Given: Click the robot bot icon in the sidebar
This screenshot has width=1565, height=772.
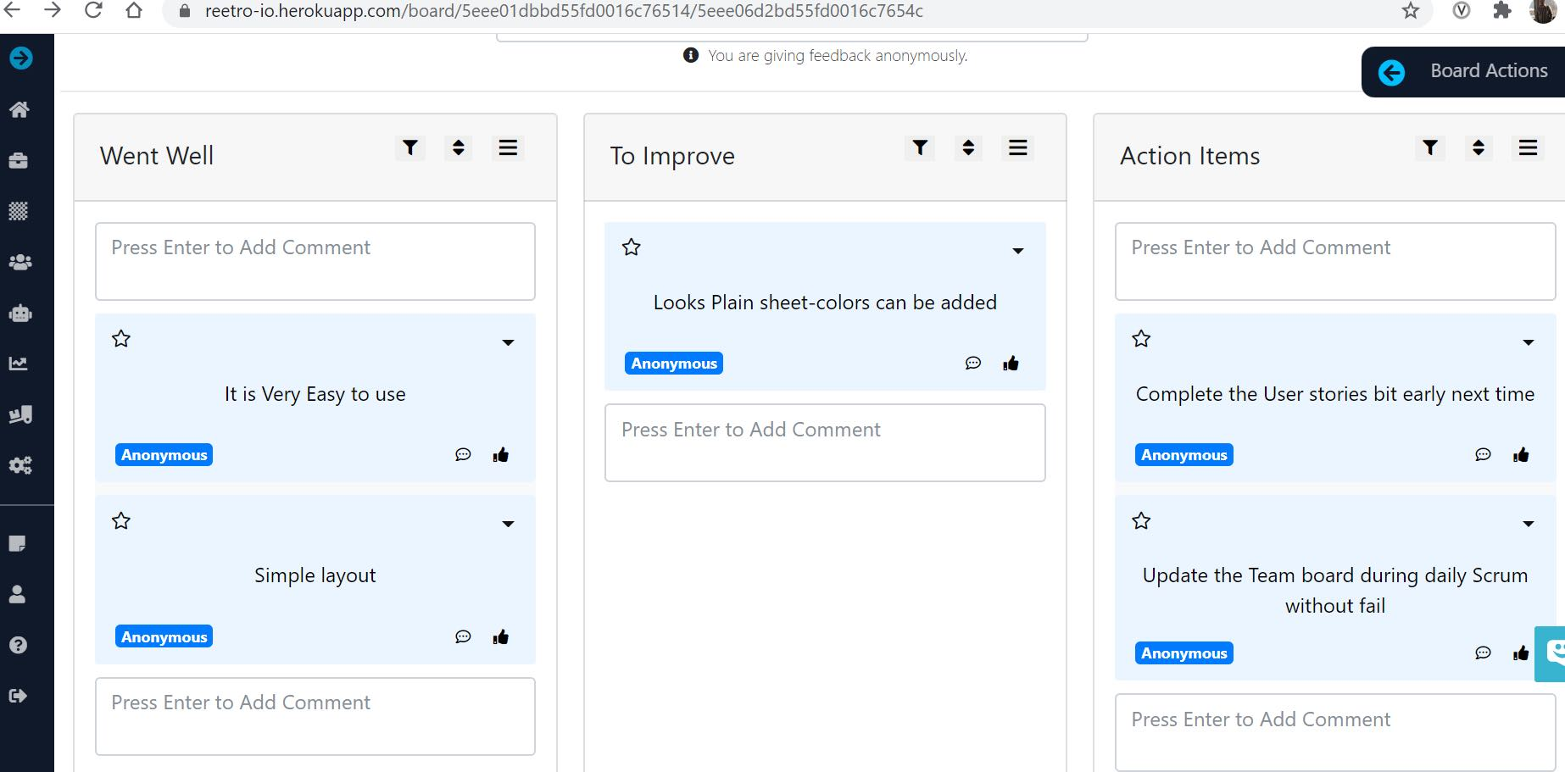Looking at the screenshot, I should tap(19, 313).
